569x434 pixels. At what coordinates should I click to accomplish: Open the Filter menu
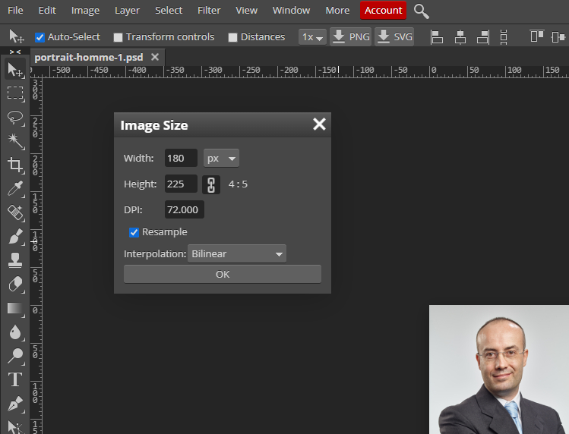[209, 11]
